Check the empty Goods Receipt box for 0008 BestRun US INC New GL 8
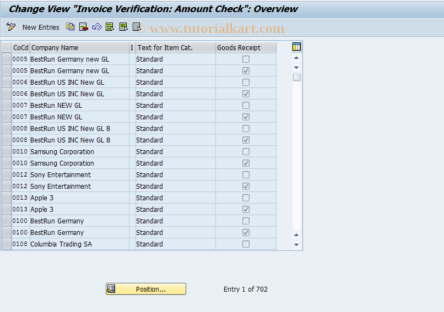Viewport: 444px width, 312px height. 246,128
